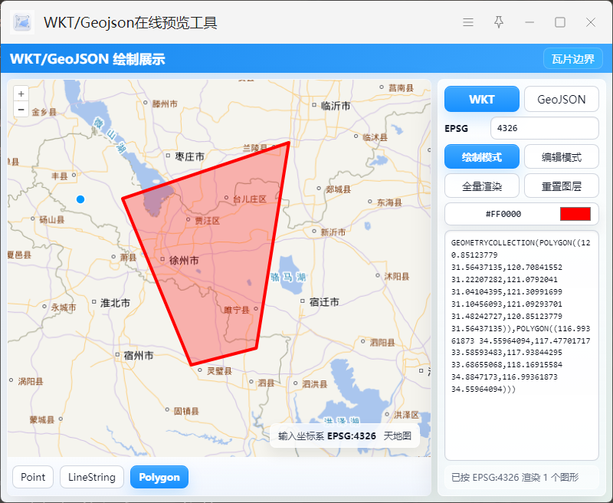Click the blue point marker on the map
This screenshot has height=503, width=613.
pyautogui.click(x=80, y=199)
